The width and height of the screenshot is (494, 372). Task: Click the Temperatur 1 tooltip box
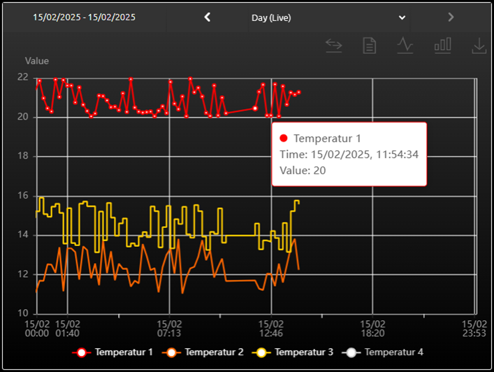[349, 154]
